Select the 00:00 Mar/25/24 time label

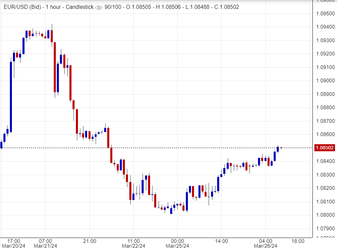click(x=177, y=243)
